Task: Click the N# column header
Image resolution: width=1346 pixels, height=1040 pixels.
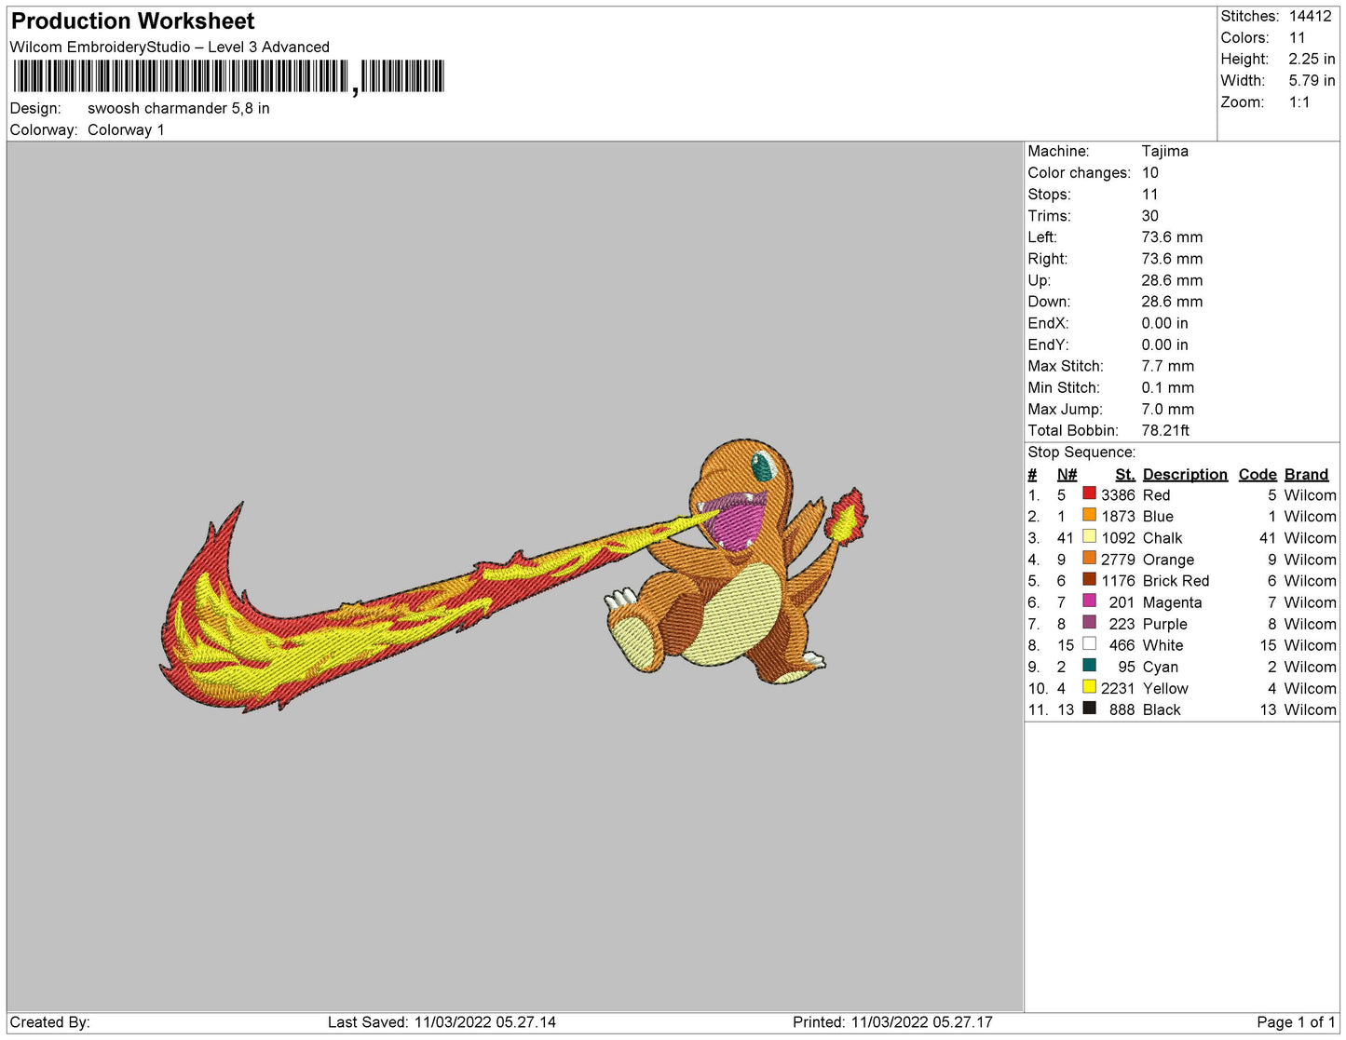Action: click(1067, 474)
